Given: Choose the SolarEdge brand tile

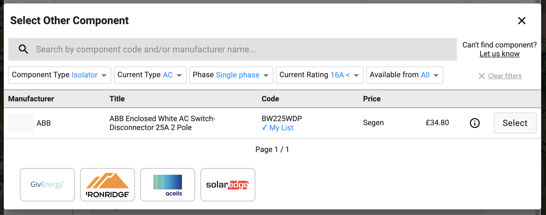Looking at the screenshot, I should [x=228, y=185].
